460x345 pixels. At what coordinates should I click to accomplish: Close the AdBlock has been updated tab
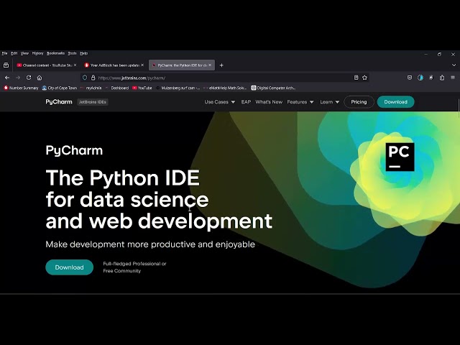click(142, 65)
